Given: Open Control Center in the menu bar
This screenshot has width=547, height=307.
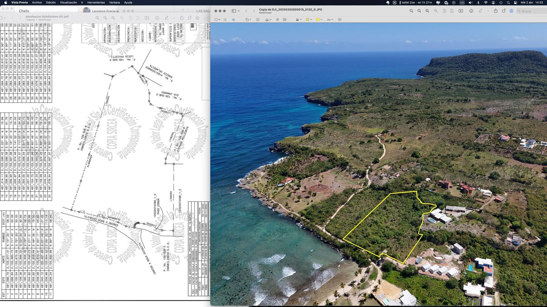Looking at the screenshot, I should (x=516, y=2).
